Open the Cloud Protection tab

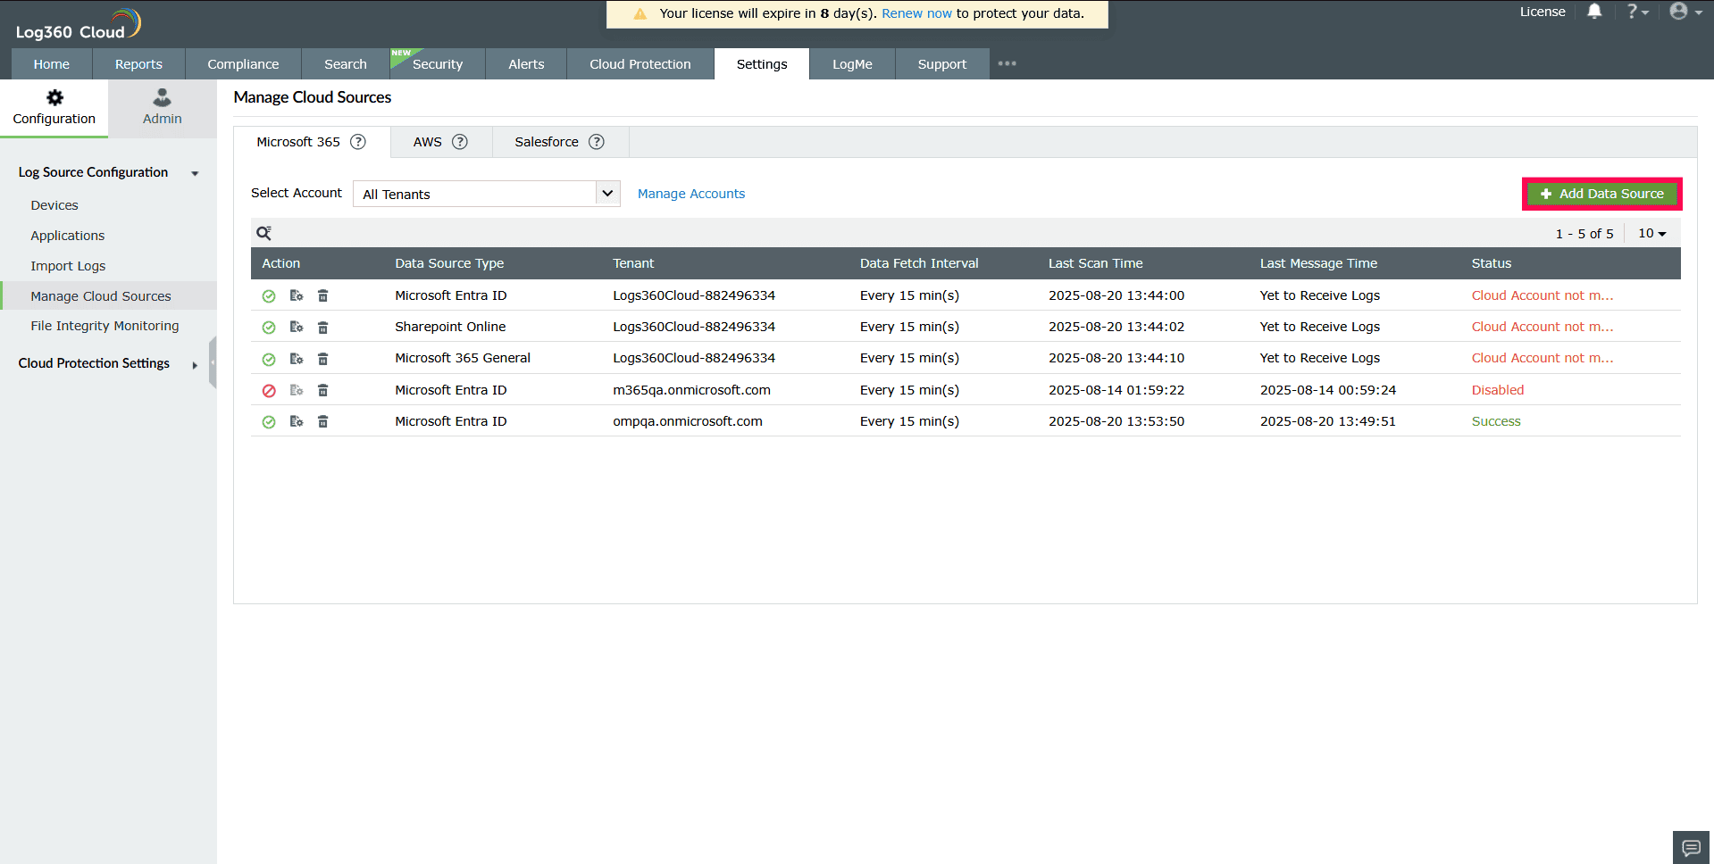pos(640,64)
